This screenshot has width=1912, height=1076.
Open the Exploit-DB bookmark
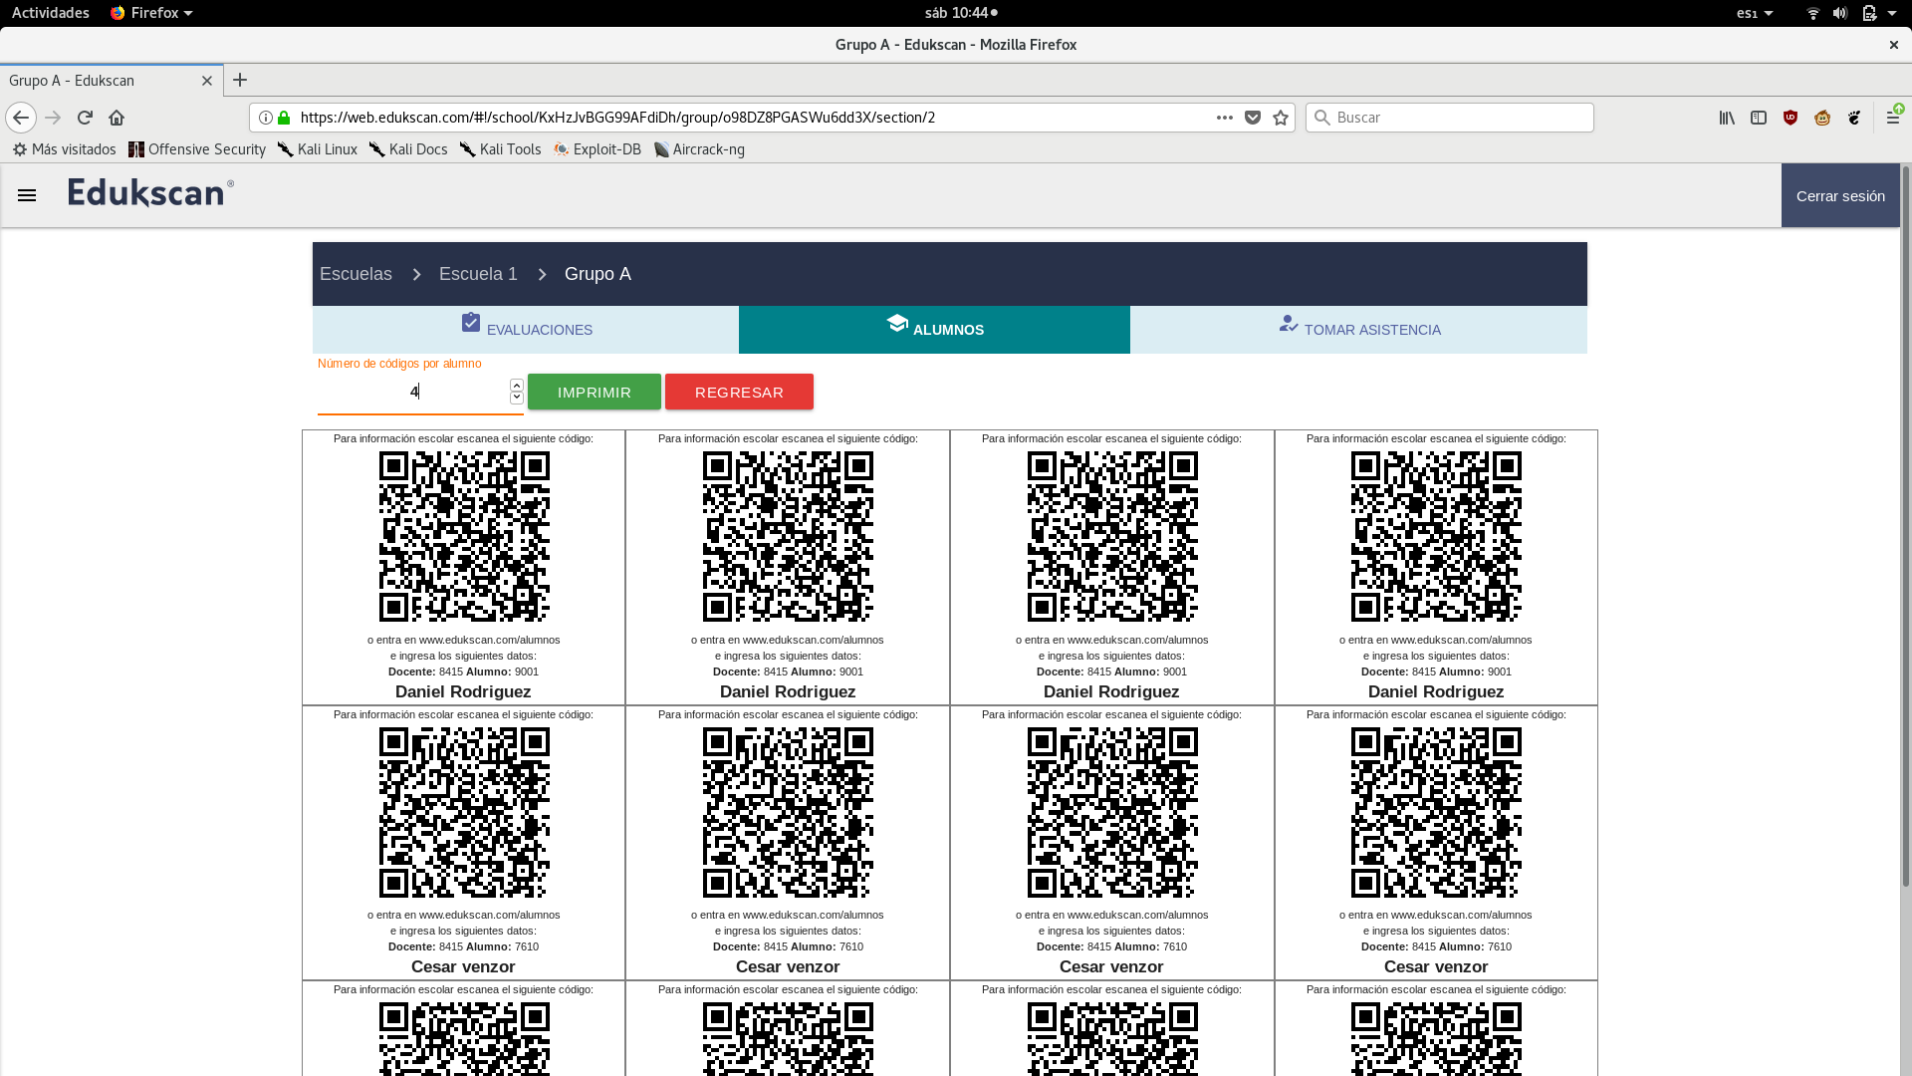coord(597,149)
